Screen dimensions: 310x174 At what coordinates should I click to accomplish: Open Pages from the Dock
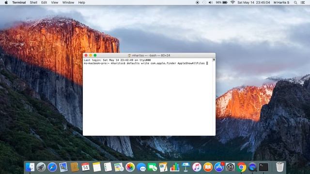[x=163, y=167]
